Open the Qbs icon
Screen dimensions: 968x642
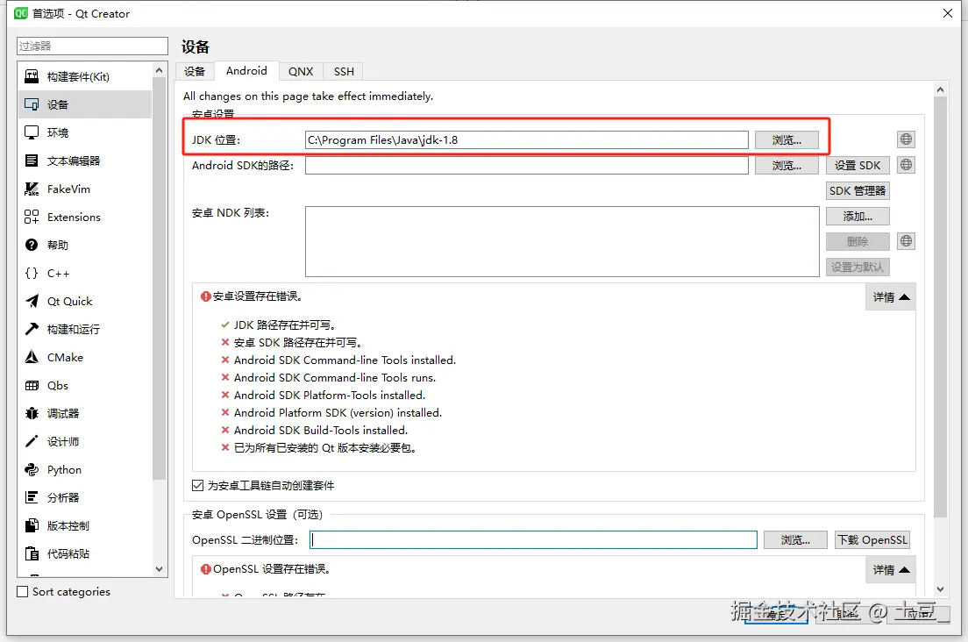coord(32,385)
